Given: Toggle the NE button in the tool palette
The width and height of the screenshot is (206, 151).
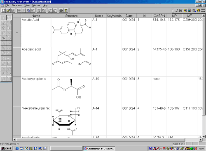Looking at the screenshot, I should pyautogui.click(x=9, y=18).
